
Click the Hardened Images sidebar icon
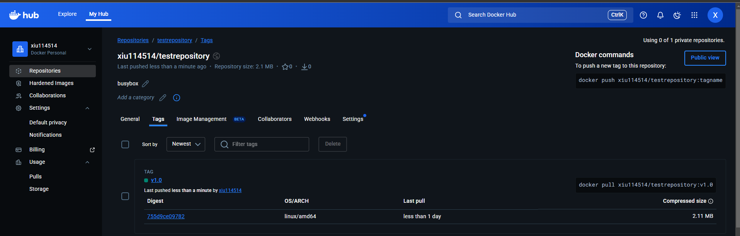(19, 83)
